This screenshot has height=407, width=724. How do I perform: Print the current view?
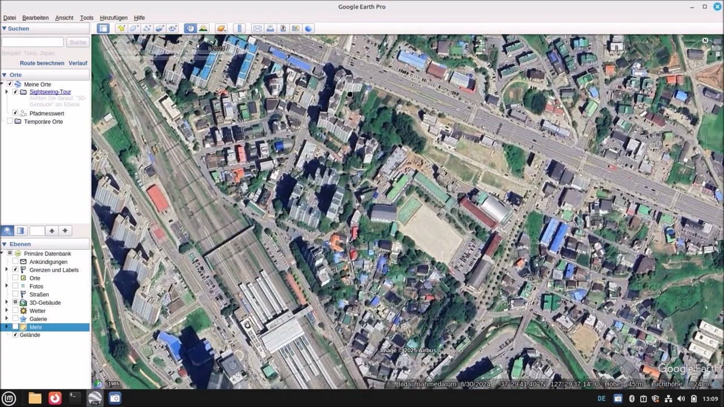pyautogui.click(x=270, y=28)
